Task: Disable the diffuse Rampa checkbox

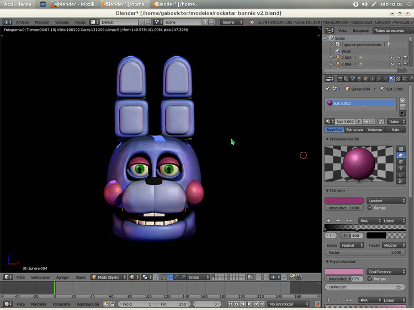Action: 369,208
